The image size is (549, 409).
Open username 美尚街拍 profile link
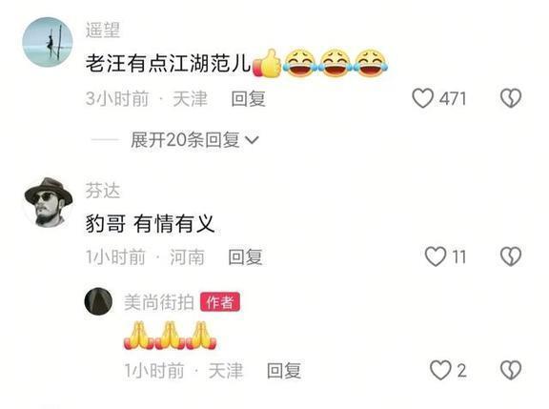tap(159, 302)
